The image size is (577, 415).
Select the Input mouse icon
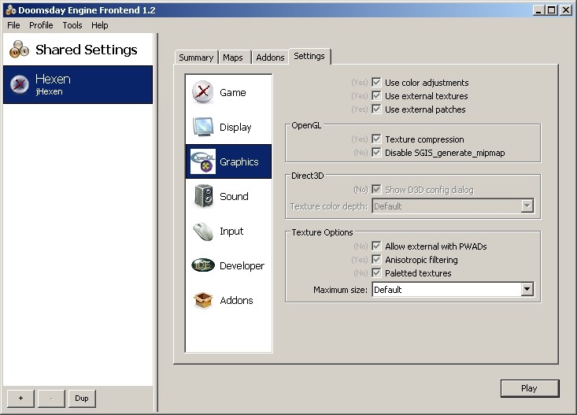pos(203,231)
